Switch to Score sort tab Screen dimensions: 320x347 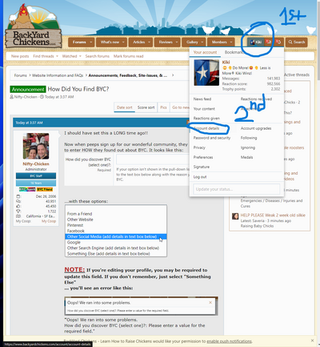[x=146, y=107]
